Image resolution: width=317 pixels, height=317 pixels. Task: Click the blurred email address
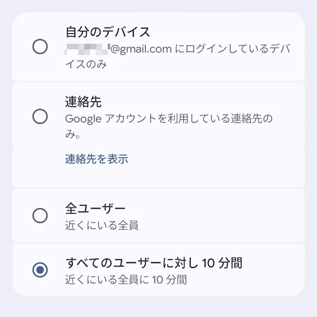pyautogui.click(x=87, y=50)
